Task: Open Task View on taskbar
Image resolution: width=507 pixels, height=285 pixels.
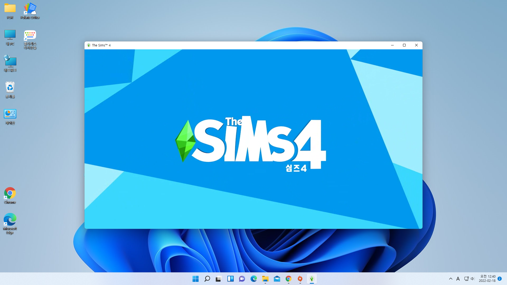Action: [219, 279]
